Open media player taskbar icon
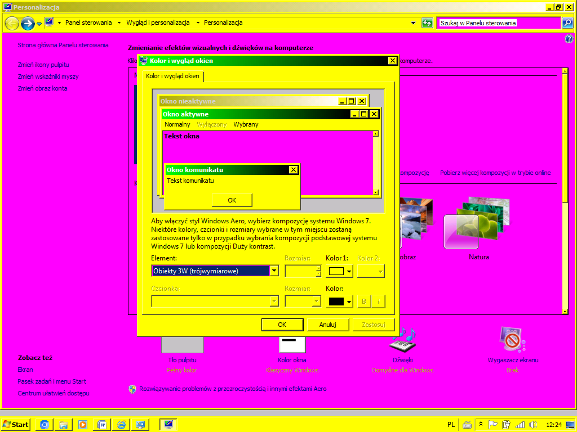Screen dimensions: 577x432 83,425
